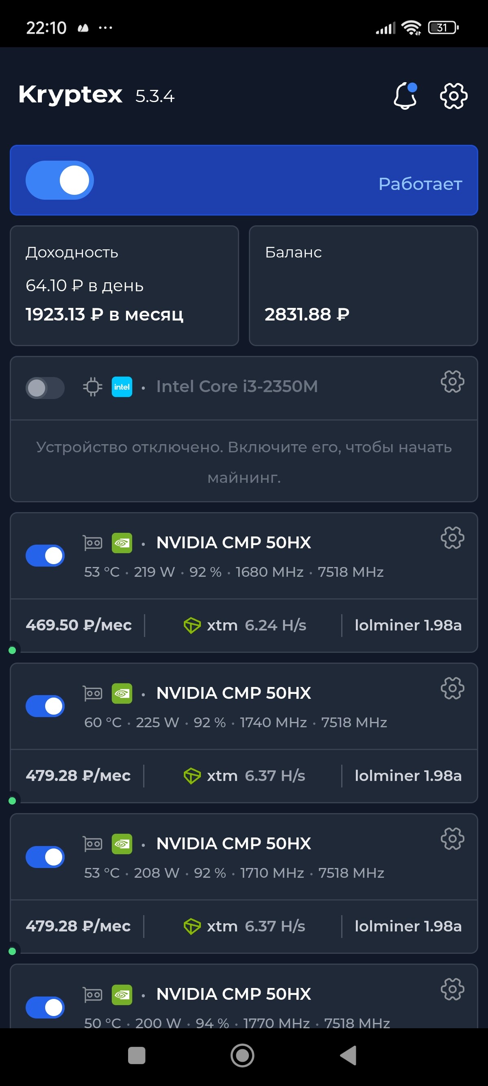The image size is (488, 1086).
Task: Open settings for 200 W CMP 50HX
Action: (452, 989)
